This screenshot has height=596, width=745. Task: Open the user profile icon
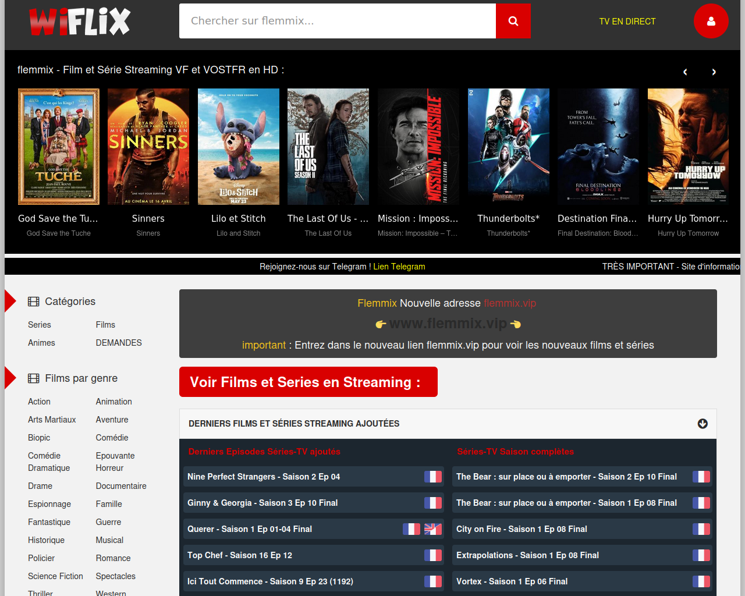(711, 21)
